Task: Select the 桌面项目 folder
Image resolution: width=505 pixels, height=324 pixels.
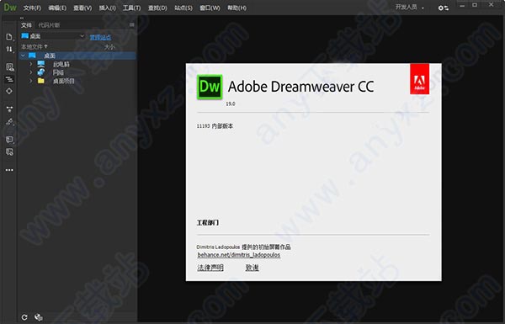Action: [63, 81]
